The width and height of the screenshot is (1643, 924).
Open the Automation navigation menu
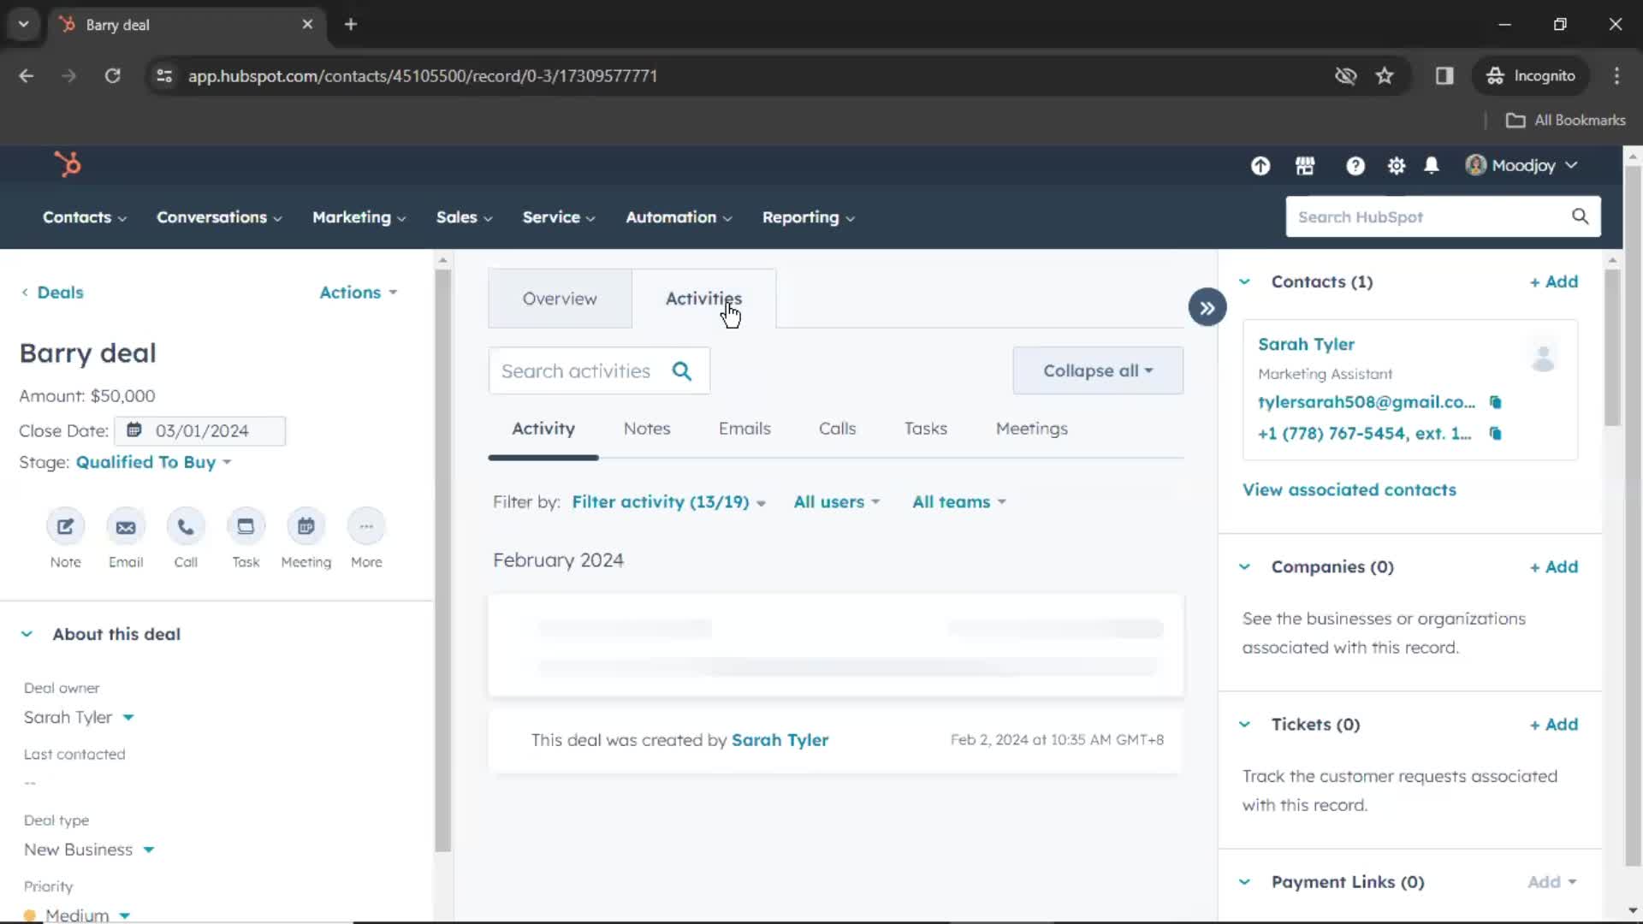(x=679, y=217)
